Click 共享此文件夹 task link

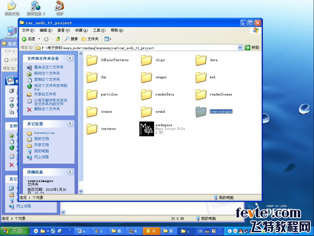45,94
